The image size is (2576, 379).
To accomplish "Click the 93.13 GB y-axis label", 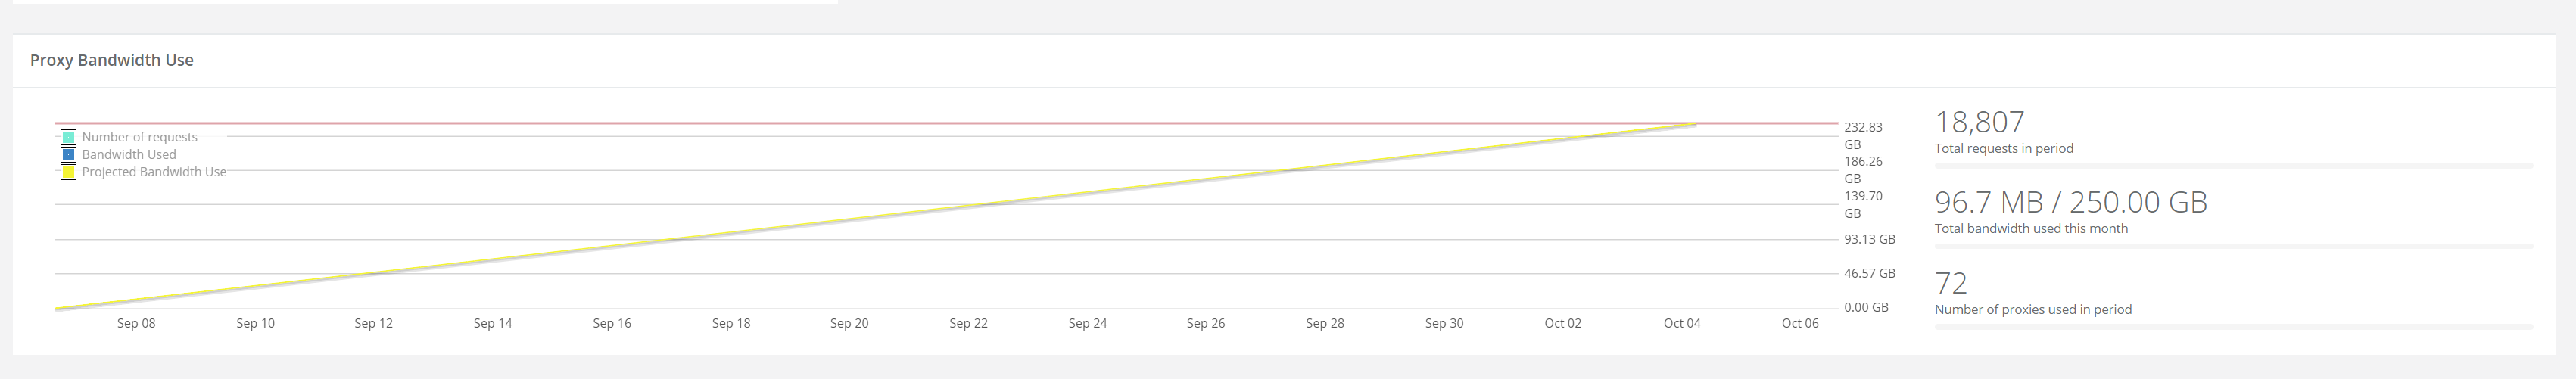I will [x=1869, y=239].
